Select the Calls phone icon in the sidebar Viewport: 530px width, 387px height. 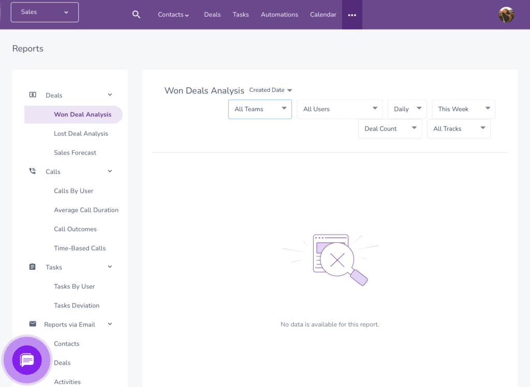point(32,171)
